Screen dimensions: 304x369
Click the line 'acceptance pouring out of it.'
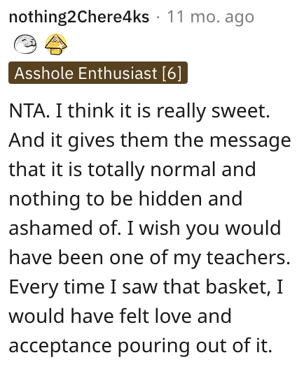pyautogui.click(x=141, y=346)
